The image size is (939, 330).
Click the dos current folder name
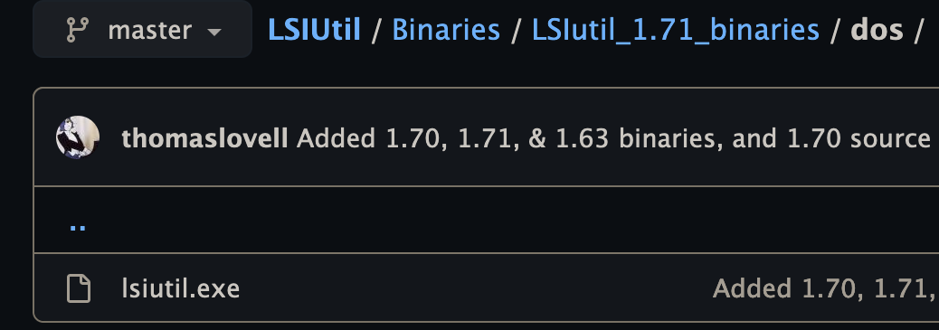click(x=877, y=29)
